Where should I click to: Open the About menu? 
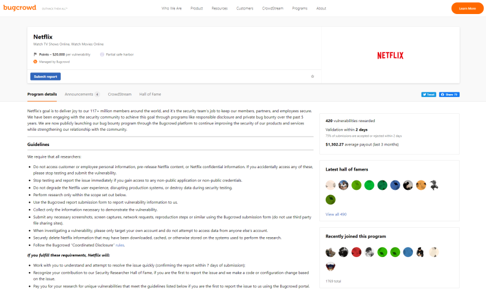[321, 8]
